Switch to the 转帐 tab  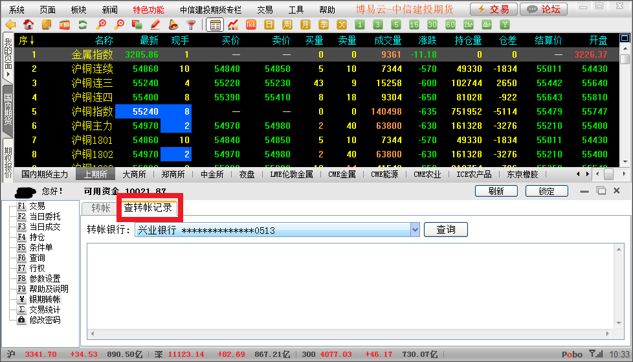[100, 208]
